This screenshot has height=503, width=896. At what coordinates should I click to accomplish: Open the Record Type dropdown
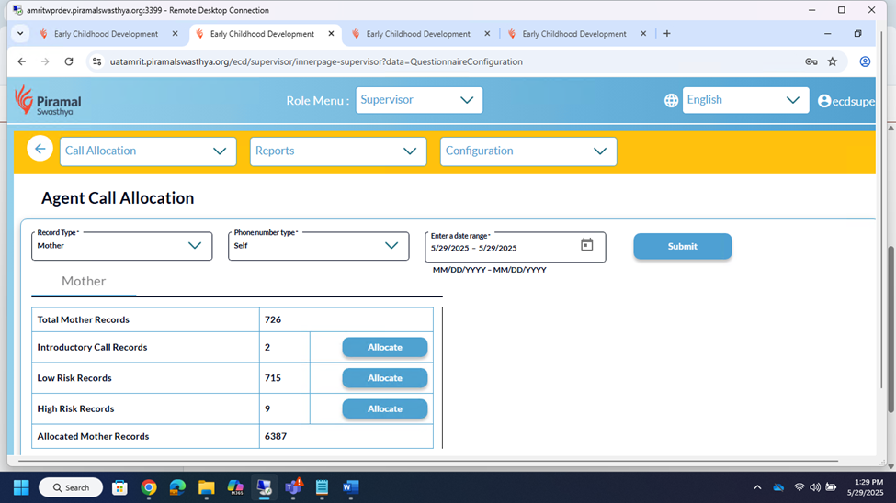click(121, 246)
